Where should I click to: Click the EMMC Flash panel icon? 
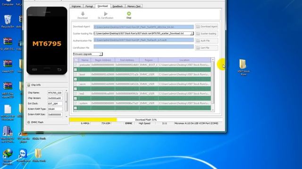(x=29, y=122)
